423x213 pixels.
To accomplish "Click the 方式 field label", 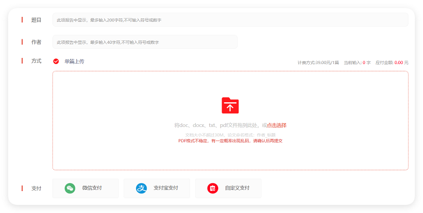I will (x=36, y=61).
